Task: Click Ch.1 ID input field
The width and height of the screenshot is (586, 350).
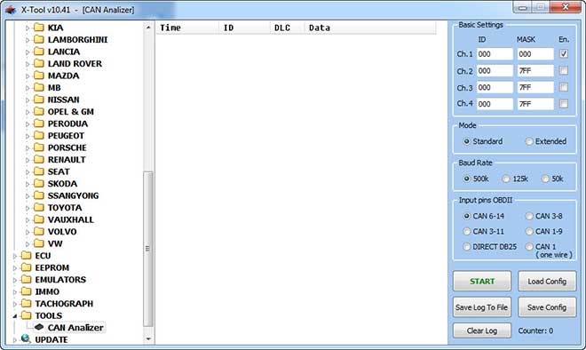Action: (x=495, y=54)
